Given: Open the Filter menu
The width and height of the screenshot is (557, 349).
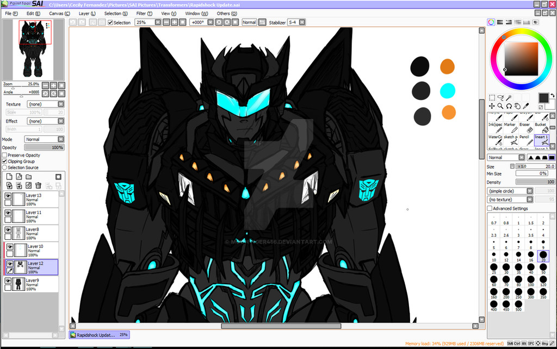Looking at the screenshot, I should click(144, 14).
